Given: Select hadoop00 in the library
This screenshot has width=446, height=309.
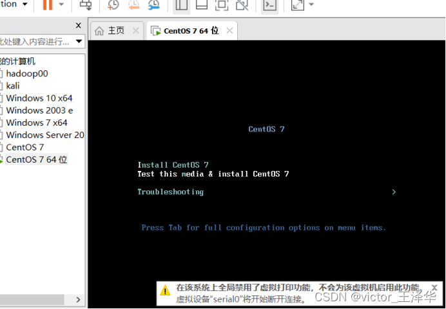Looking at the screenshot, I should [27, 74].
